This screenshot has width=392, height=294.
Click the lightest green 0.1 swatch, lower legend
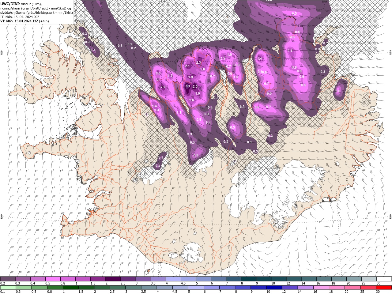(8, 288)
